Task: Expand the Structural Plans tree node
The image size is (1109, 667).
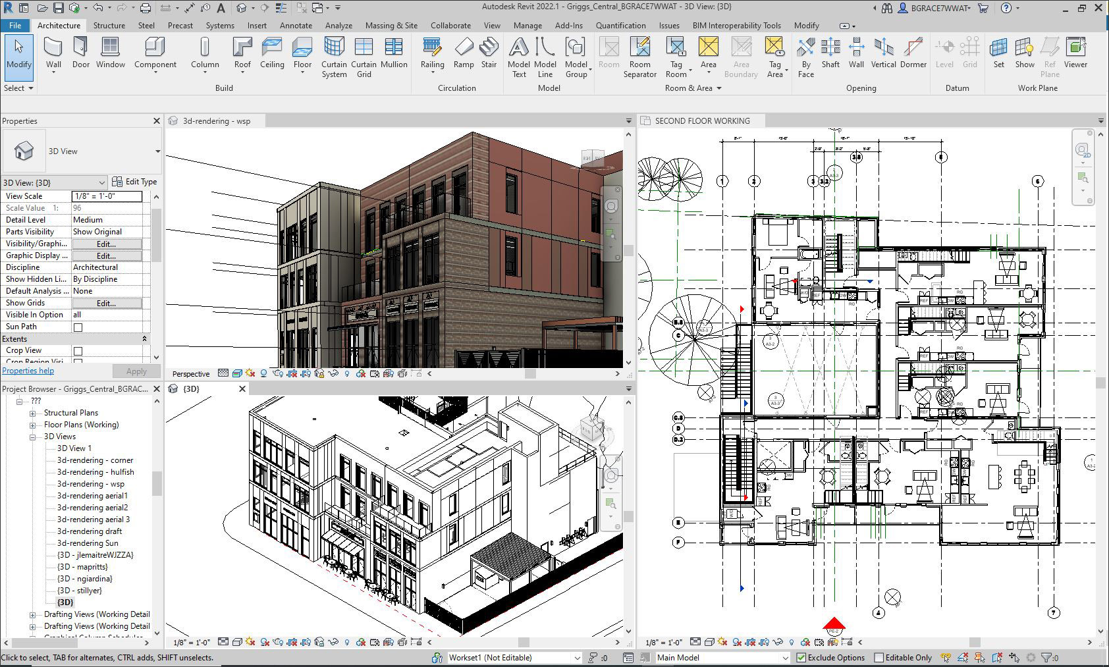Action: (x=32, y=414)
